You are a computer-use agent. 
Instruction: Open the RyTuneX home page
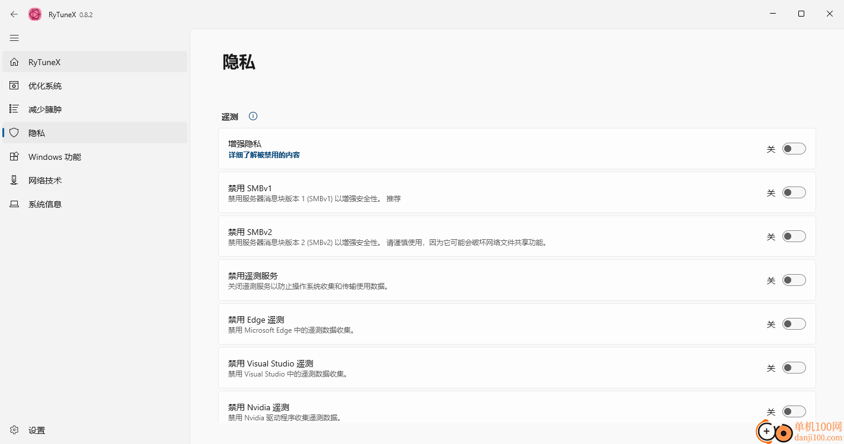95,62
